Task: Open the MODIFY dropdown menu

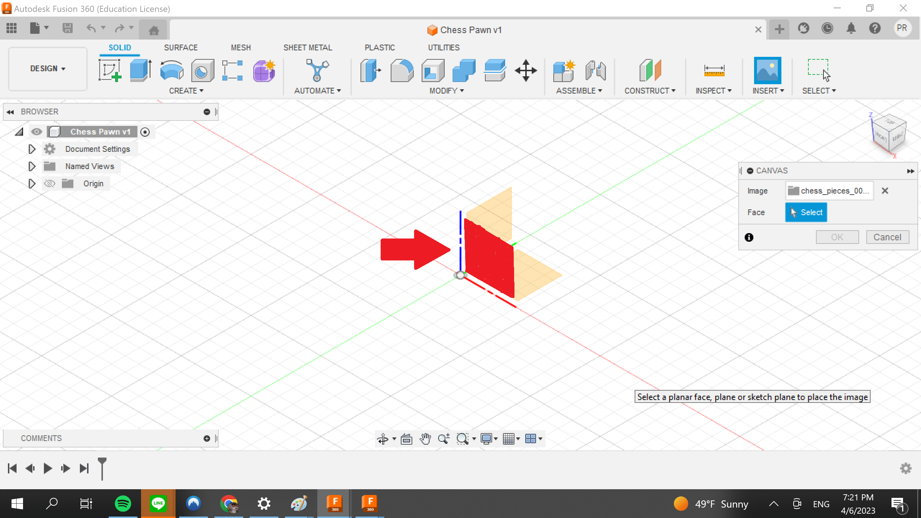Action: [445, 91]
